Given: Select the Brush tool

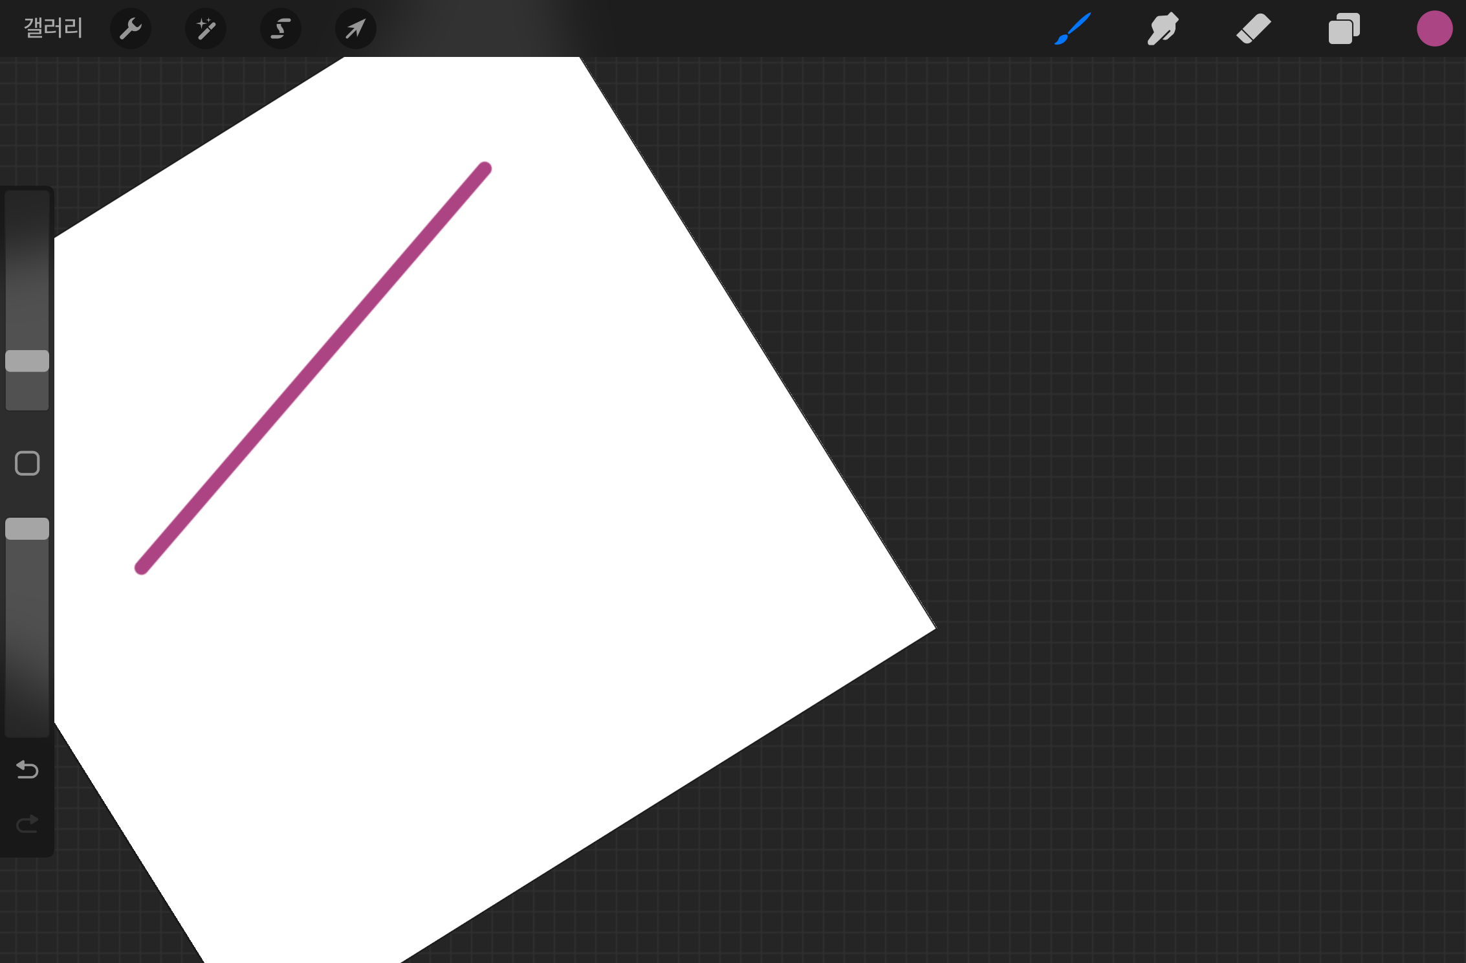Looking at the screenshot, I should (1073, 28).
